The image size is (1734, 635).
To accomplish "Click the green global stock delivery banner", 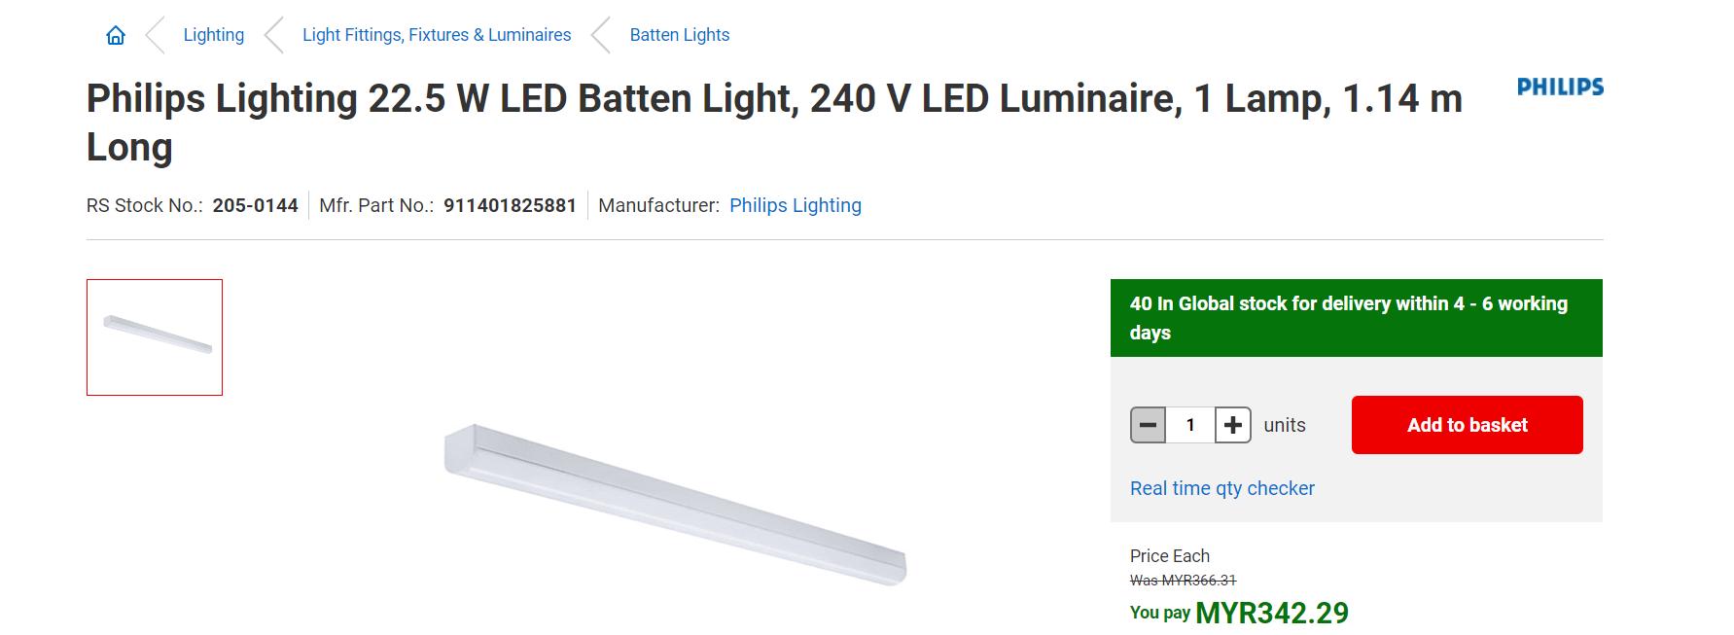I will pyautogui.click(x=1356, y=318).
